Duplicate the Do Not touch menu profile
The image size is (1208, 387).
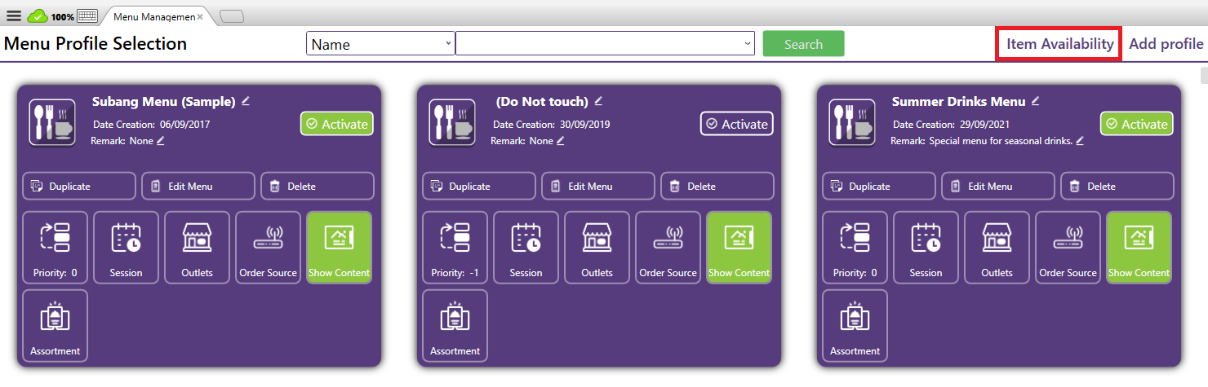coord(479,187)
